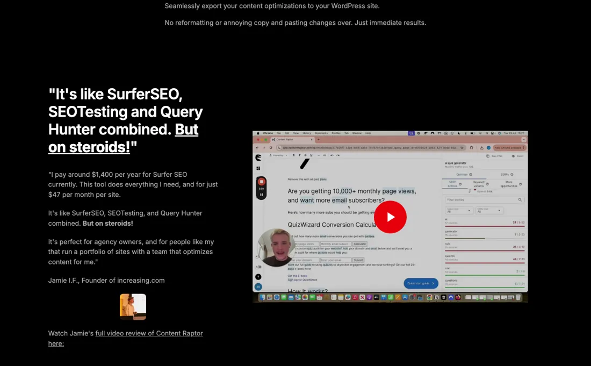Screen dimensions: 591x366
Task: Click the Filter entities search field in the video
Action: pyautogui.click(x=484, y=200)
